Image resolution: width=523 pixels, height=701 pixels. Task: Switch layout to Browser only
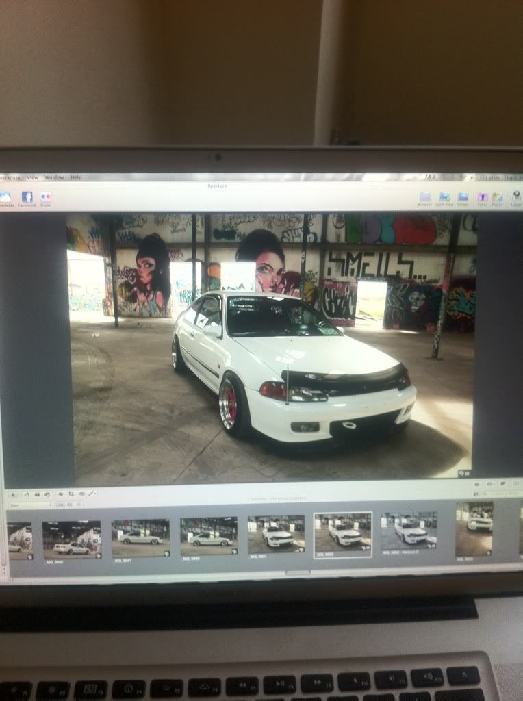pyautogui.click(x=425, y=197)
